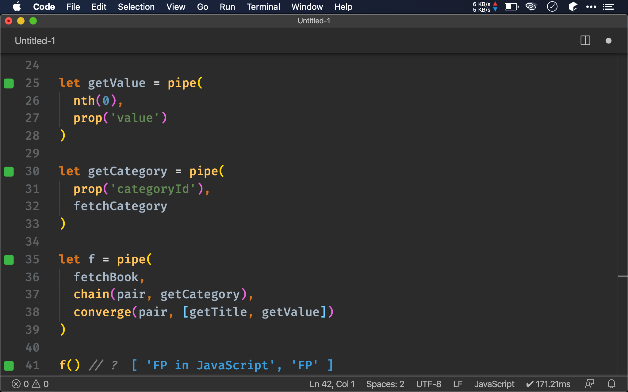
Task: Open the three-dots overflow menu bar icon
Action: [591, 7]
